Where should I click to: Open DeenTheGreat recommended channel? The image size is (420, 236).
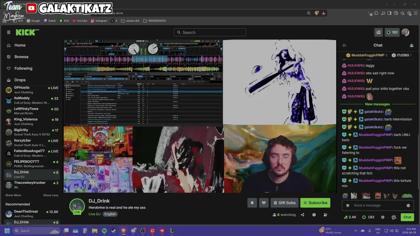[x=31, y=214]
